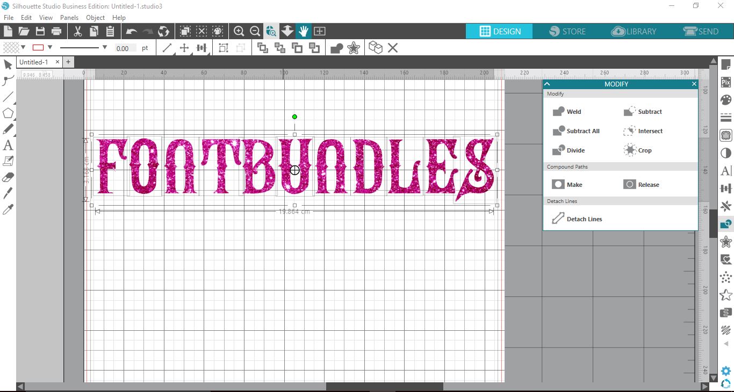This screenshot has width=734, height=392.
Task: Choose the Select arrow tool
Action: pos(8,65)
